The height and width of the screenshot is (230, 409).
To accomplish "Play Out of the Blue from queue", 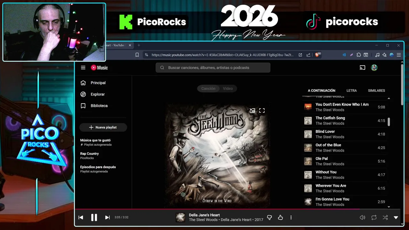I will coord(344,148).
